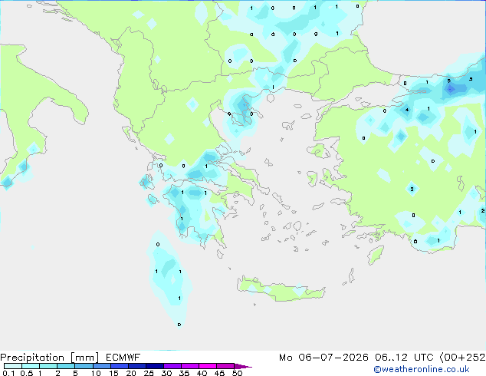Click the 0.1–0.5 mm palest cyan legend swatch
Screen dimensions: 486x376
13,366
